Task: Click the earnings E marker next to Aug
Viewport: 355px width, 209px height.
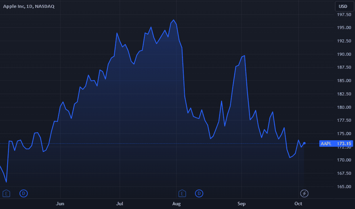Action: (x=182, y=193)
